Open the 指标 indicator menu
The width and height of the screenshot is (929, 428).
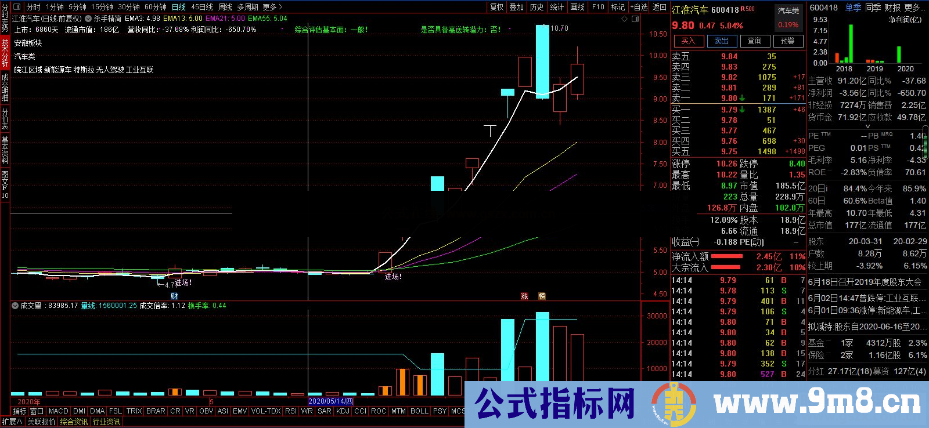[19, 411]
